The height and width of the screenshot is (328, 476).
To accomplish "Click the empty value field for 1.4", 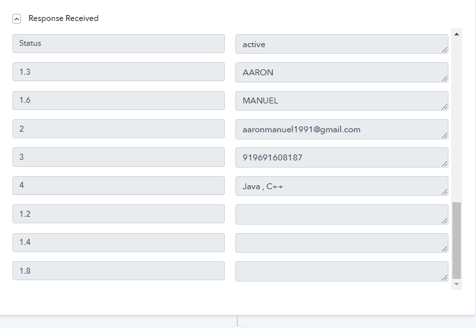I will 341,243.
